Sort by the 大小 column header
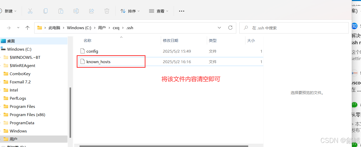The width and height of the screenshot is (361, 147). point(251,40)
